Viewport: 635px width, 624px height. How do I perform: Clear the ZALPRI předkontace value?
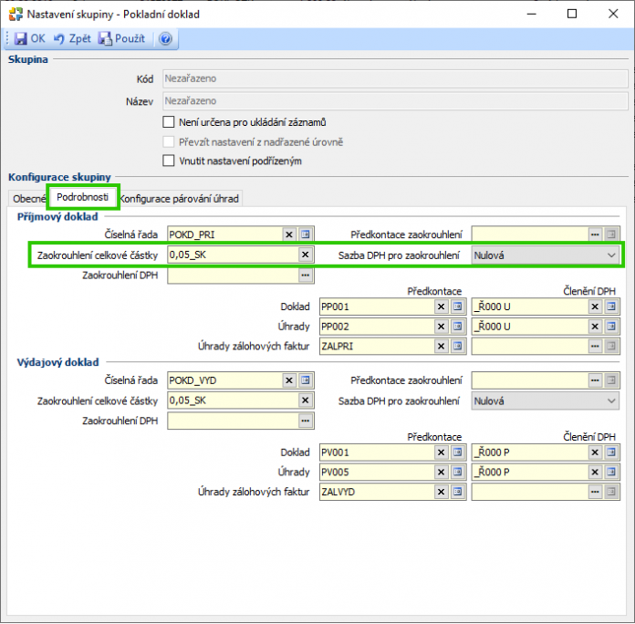click(x=442, y=347)
